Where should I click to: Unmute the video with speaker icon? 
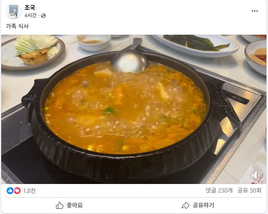pyautogui.click(x=256, y=175)
